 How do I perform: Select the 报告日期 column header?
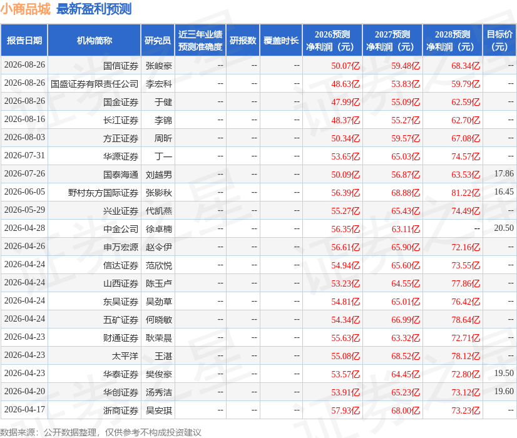(x=24, y=40)
